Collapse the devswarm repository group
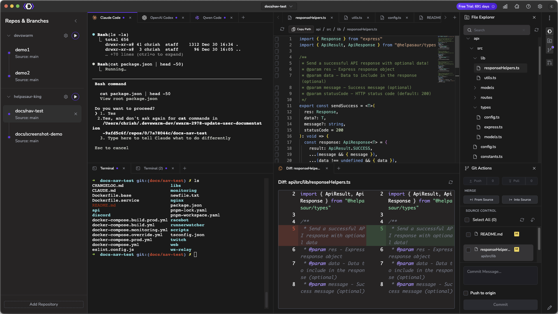Viewport: 558px width, 314px height. (x=9, y=36)
